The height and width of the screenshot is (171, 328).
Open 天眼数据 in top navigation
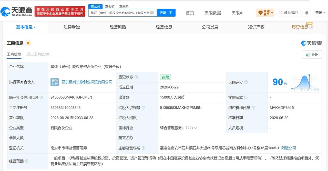coord(213,13)
